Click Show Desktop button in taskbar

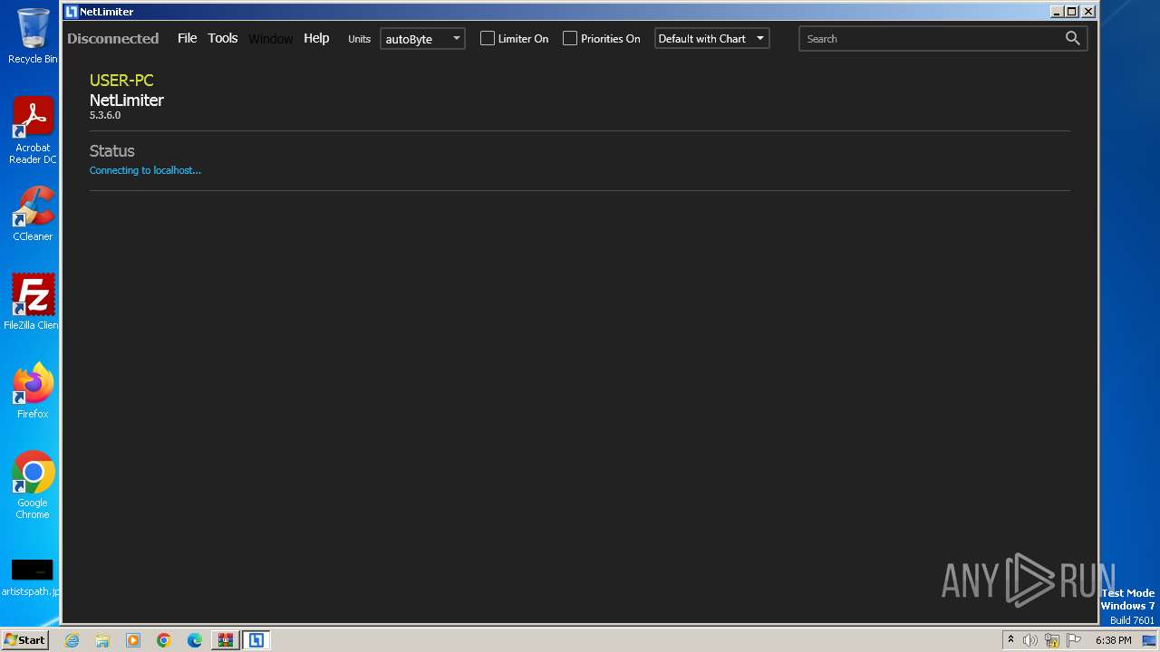tap(1149, 640)
